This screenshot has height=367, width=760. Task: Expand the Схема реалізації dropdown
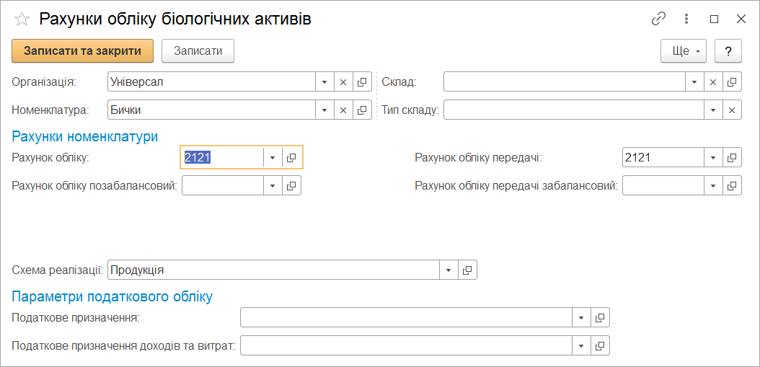(449, 270)
